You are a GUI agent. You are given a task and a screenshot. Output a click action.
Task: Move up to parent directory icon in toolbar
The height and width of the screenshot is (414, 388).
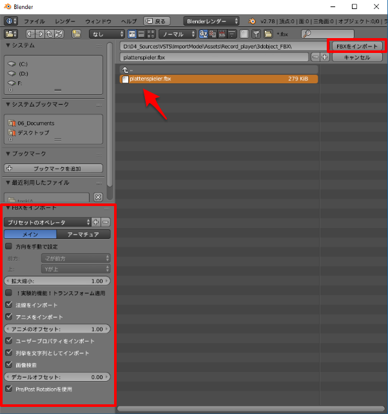point(49,34)
